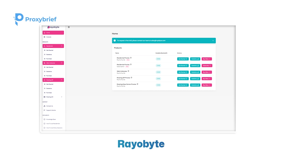Screen dimensions: 282x159
Task: Open Home via its house icon
Action: [45, 33]
